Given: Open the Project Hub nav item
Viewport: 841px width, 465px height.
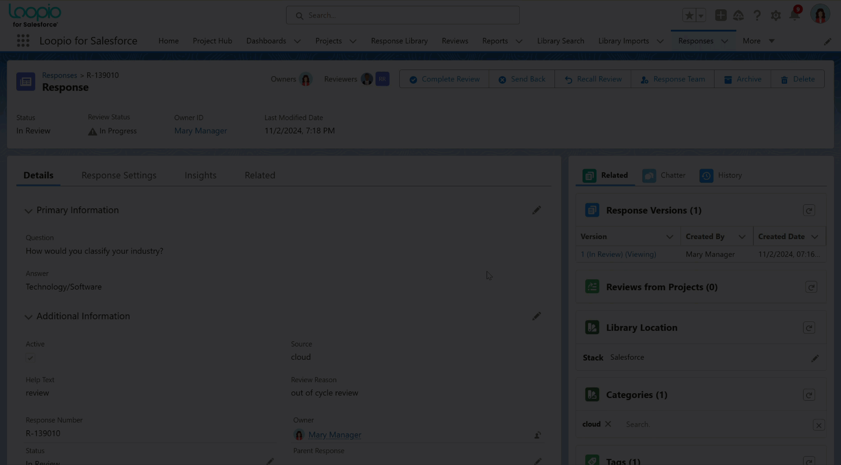Looking at the screenshot, I should pos(212,41).
